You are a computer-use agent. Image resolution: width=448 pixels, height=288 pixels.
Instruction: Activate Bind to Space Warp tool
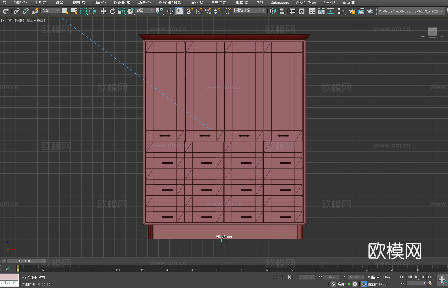(35, 11)
